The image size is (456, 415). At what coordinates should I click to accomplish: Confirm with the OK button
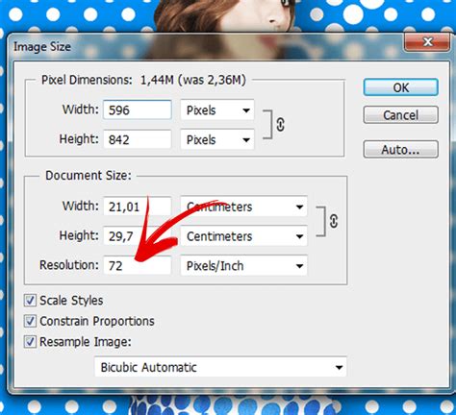(401, 87)
